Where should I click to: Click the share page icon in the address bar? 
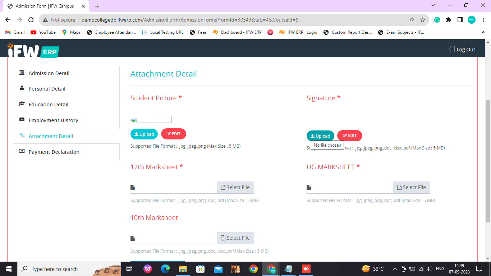coord(411,20)
